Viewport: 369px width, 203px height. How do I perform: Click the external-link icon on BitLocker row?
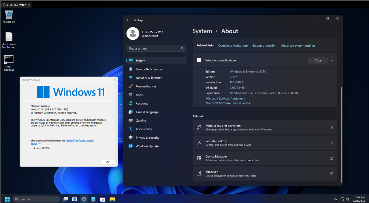(x=332, y=174)
